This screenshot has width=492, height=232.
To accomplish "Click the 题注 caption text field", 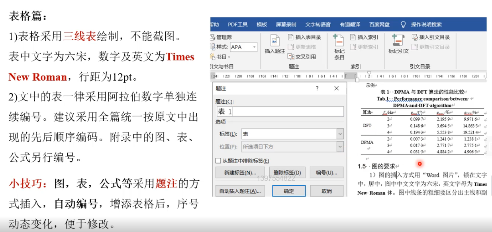I will (280, 112).
